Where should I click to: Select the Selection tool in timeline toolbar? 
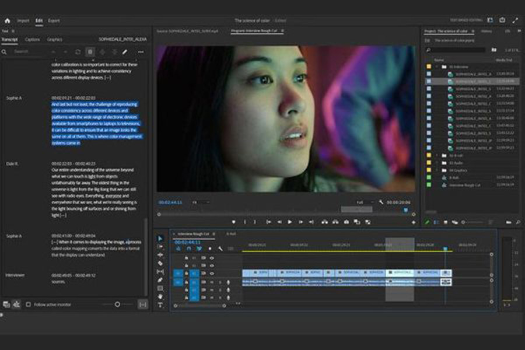click(x=160, y=239)
